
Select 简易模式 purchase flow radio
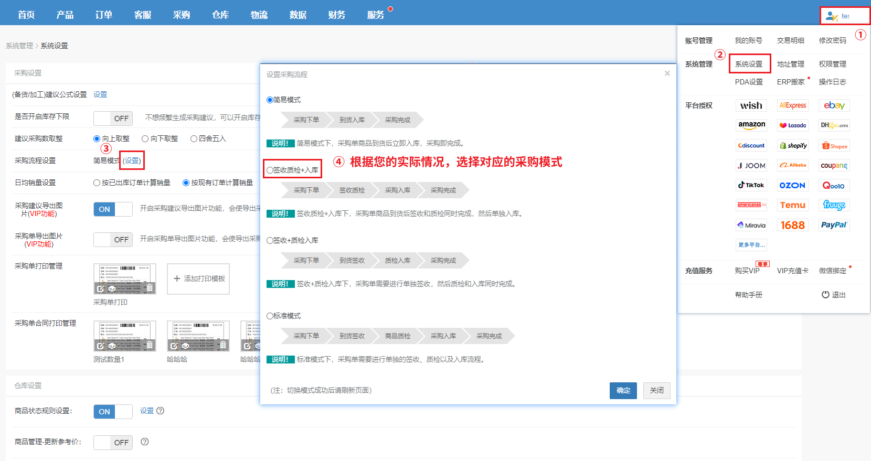pos(270,100)
